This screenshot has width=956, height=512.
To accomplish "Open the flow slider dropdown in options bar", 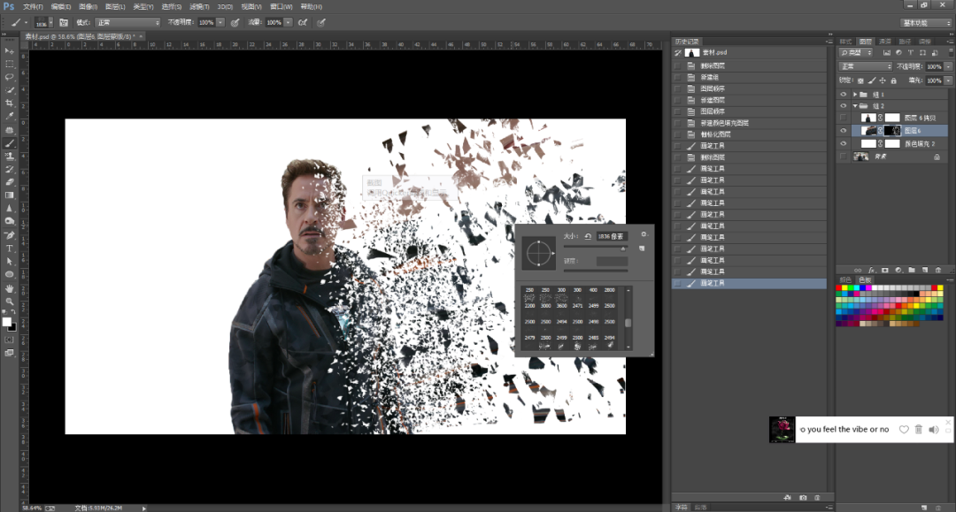I will [288, 22].
